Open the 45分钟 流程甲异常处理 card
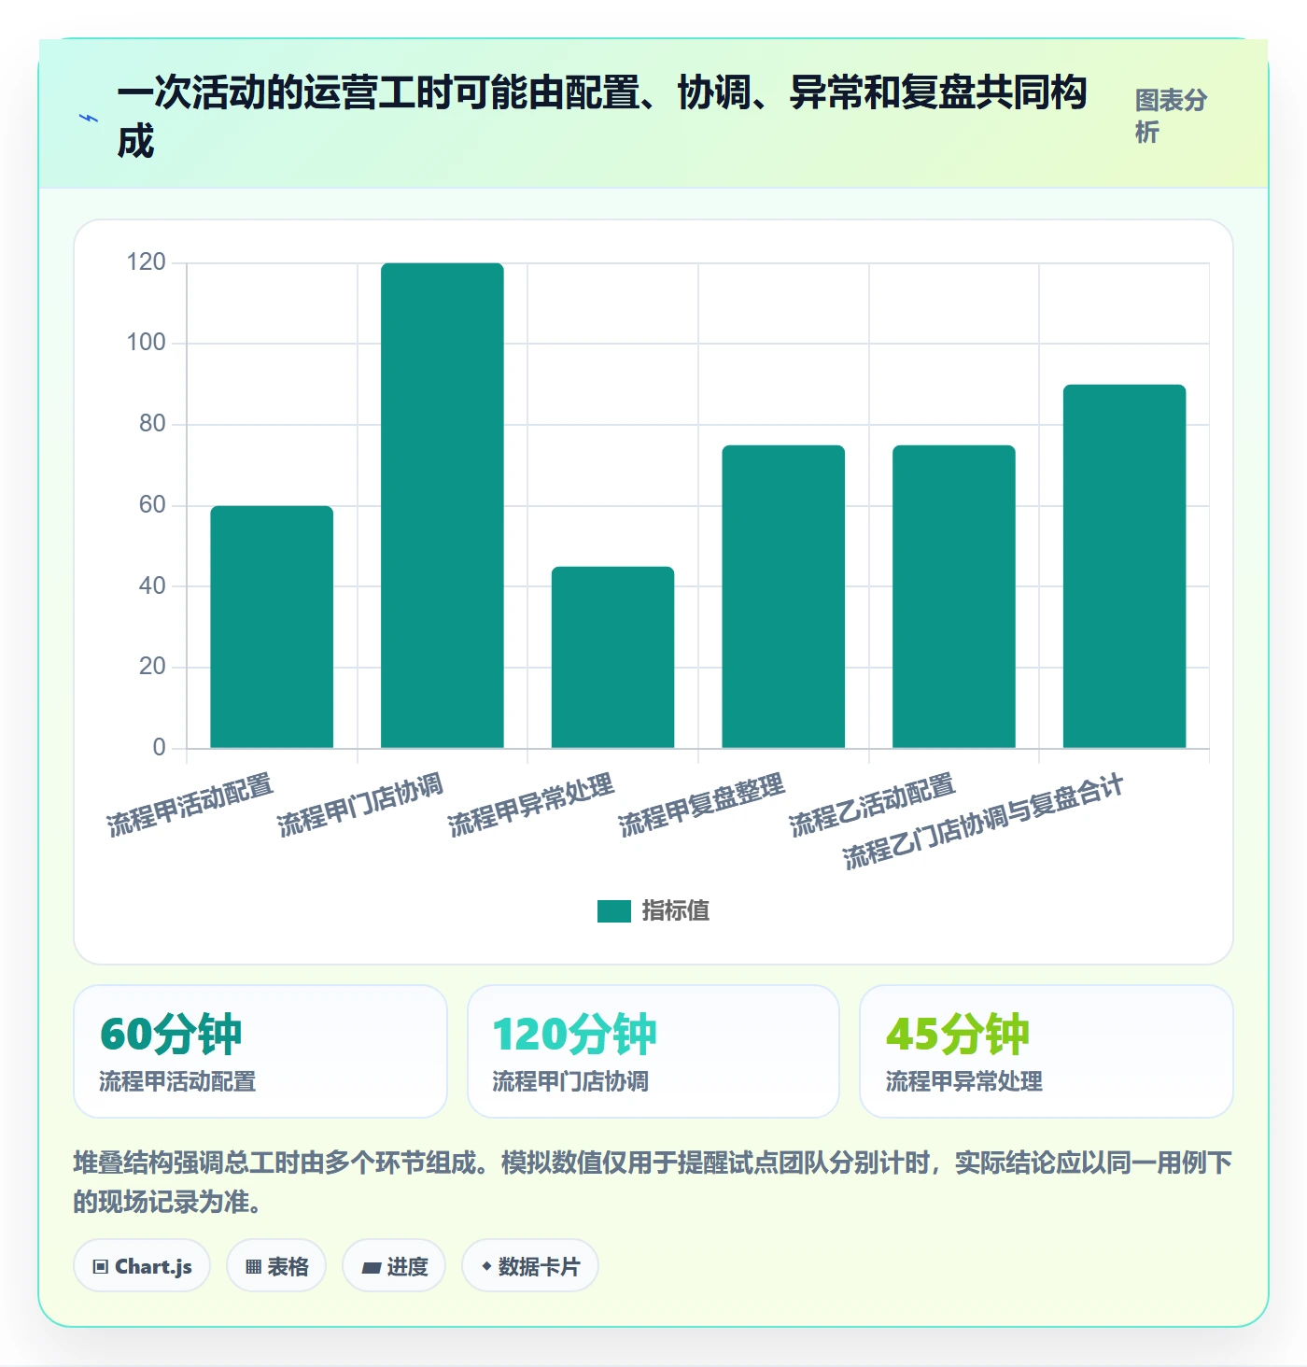The height and width of the screenshot is (1367, 1307). (1047, 1051)
